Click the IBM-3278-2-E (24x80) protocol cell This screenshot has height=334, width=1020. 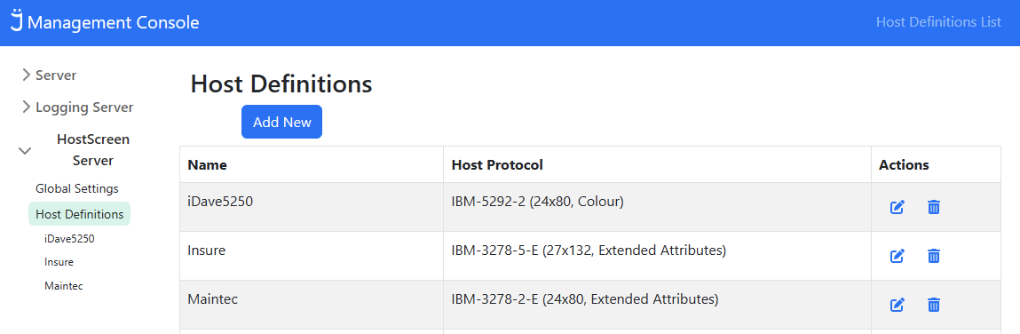pyautogui.click(x=657, y=305)
